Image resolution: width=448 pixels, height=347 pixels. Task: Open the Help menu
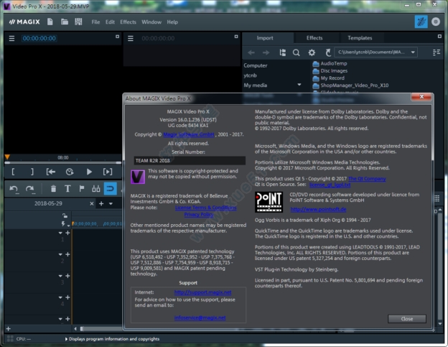coord(172,22)
